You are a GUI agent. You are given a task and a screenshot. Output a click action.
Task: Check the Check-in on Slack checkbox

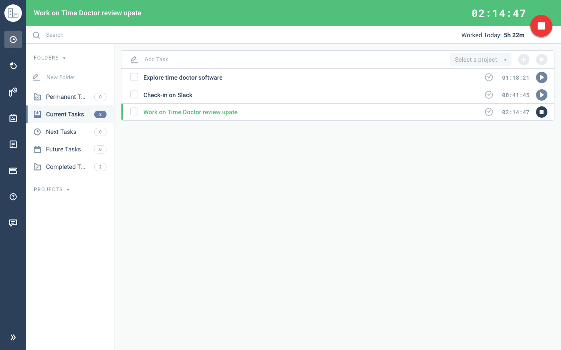[x=134, y=94]
